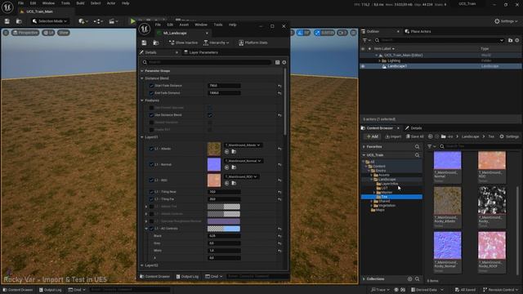Collapse the Features section
The image size is (523, 294).
pyautogui.click(x=142, y=100)
